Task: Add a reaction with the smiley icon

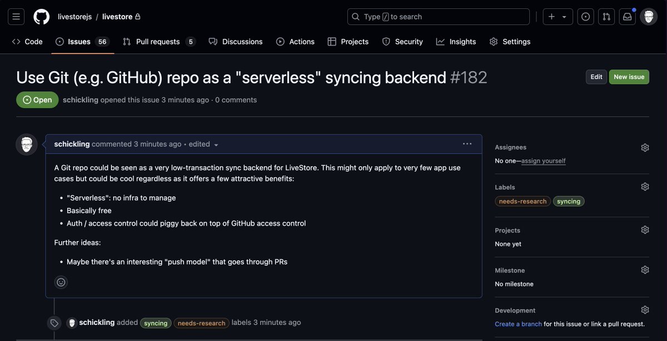Action: tap(61, 282)
